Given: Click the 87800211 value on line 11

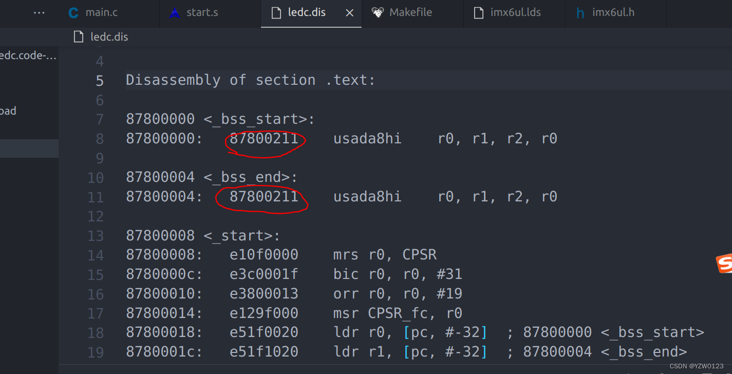Looking at the screenshot, I should pyautogui.click(x=264, y=197).
